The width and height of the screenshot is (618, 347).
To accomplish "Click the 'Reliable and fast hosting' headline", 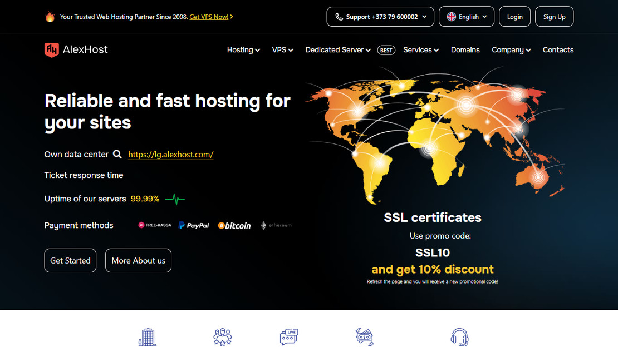I will [x=168, y=111].
